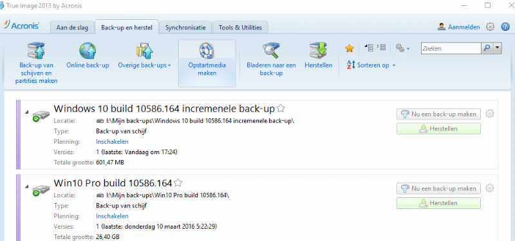Image resolution: width=515 pixels, height=241 pixels.
Task: Open the Overige back-ups menu
Action: click(144, 56)
